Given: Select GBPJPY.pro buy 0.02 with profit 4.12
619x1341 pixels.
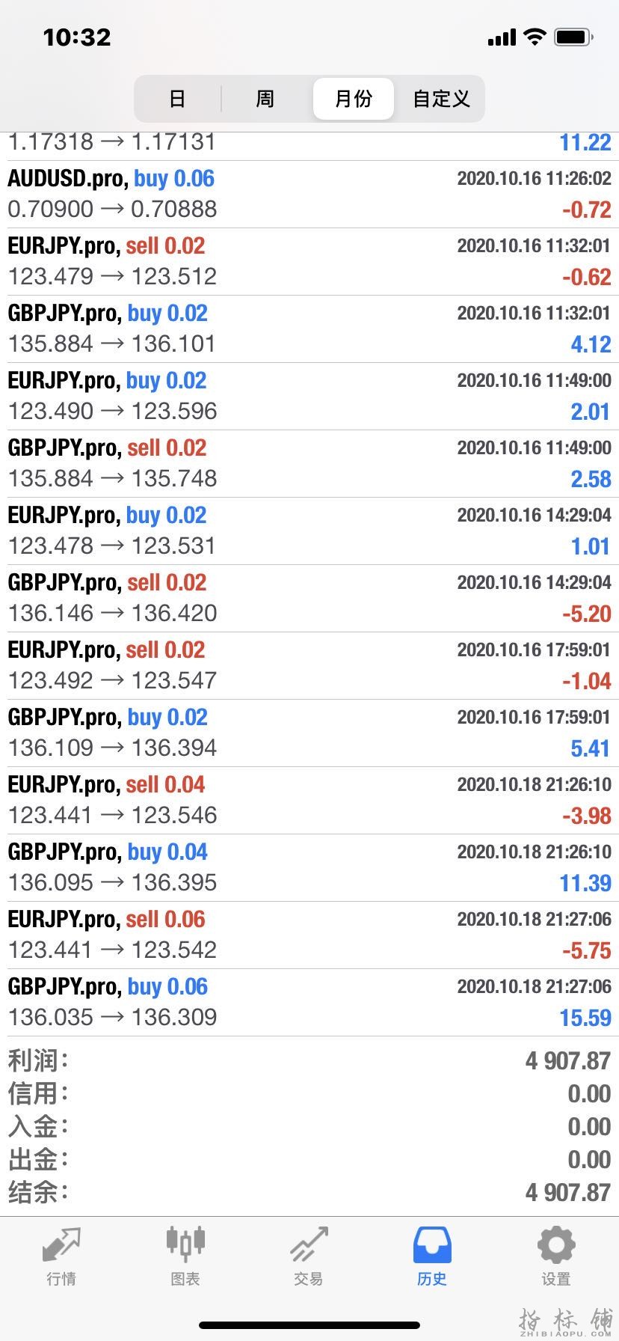Looking at the screenshot, I should [309, 329].
